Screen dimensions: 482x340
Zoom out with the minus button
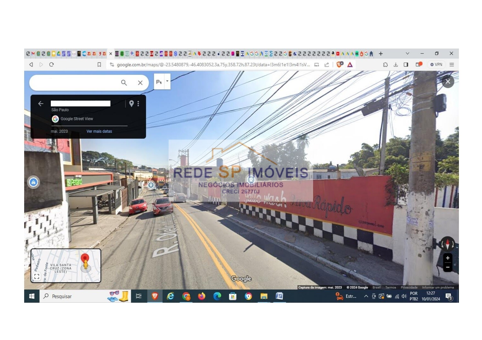point(447,267)
